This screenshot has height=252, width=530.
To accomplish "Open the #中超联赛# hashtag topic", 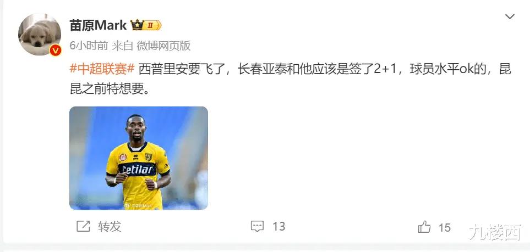I will (102, 69).
